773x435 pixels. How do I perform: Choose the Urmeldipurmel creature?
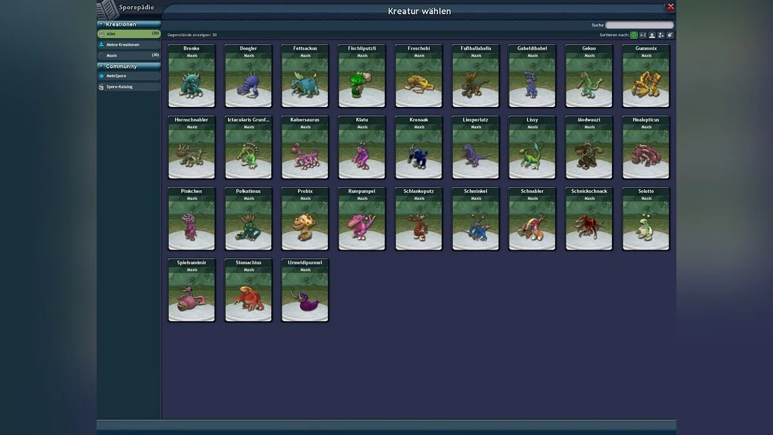click(305, 291)
